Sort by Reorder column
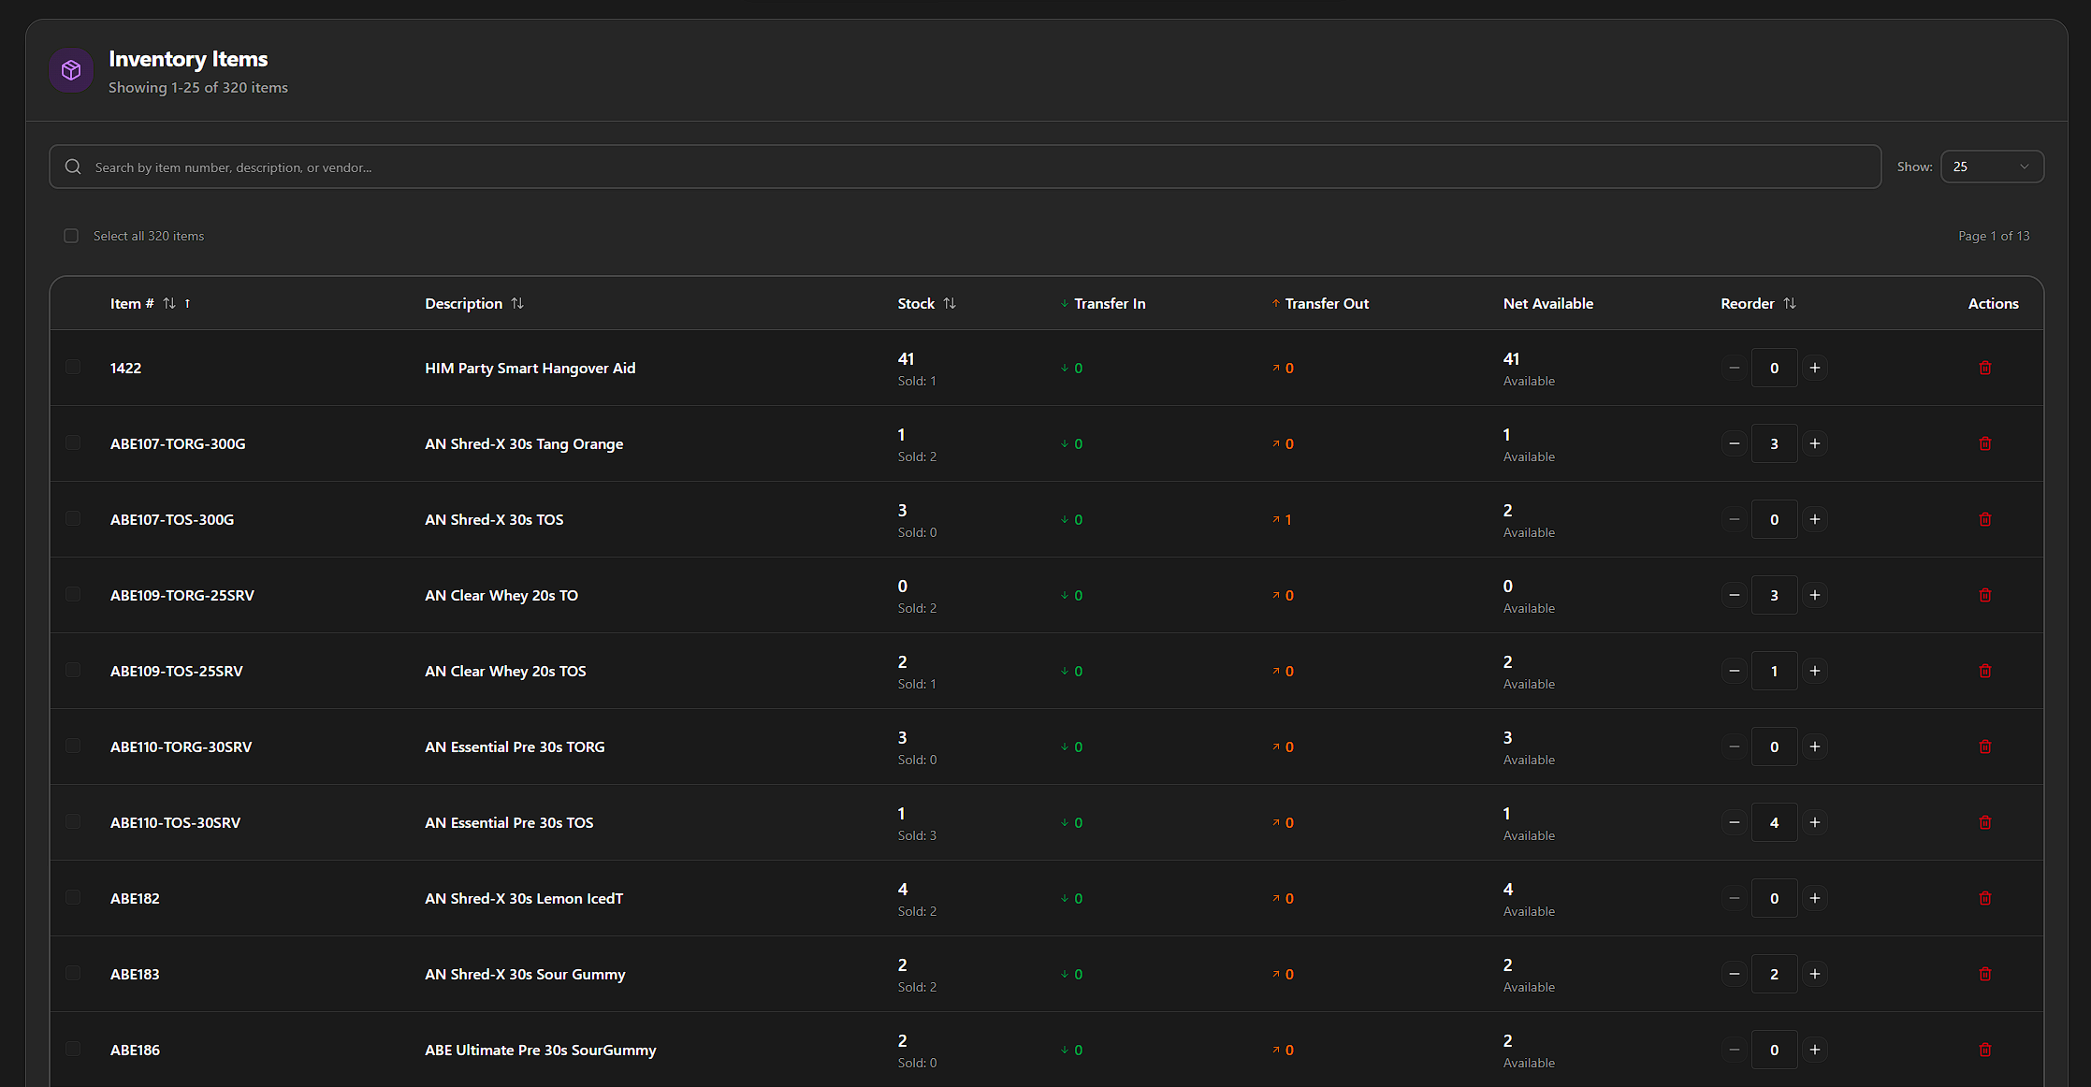The height and width of the screenshot is (1087, 2091). [1758, 303]
